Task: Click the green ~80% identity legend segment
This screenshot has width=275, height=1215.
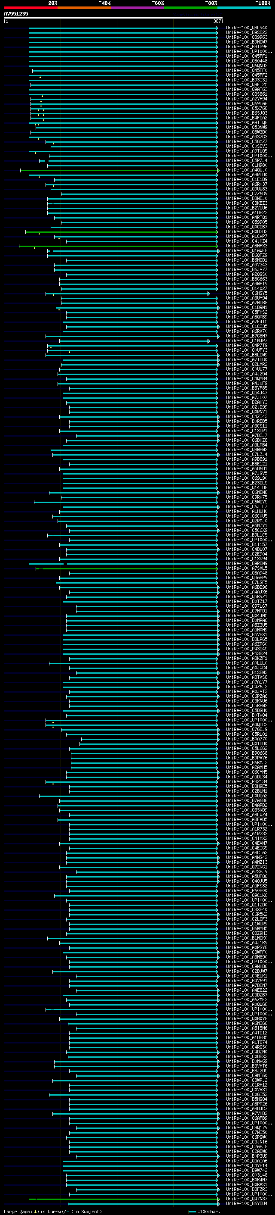Action: pyautogui.click(x=191, y=8)
